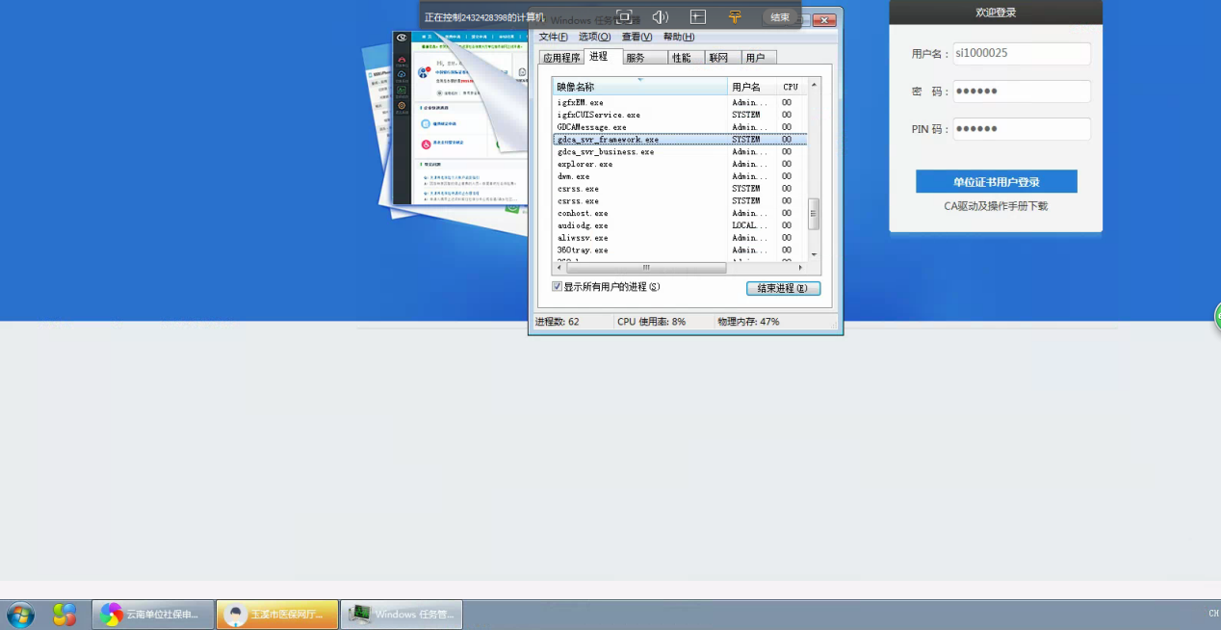Open the 选项(O) menu
Screen dimensions: 1221x630
coord(594,37)
